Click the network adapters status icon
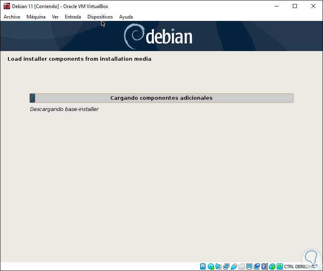Screen dimensions: 323x271 226,267
